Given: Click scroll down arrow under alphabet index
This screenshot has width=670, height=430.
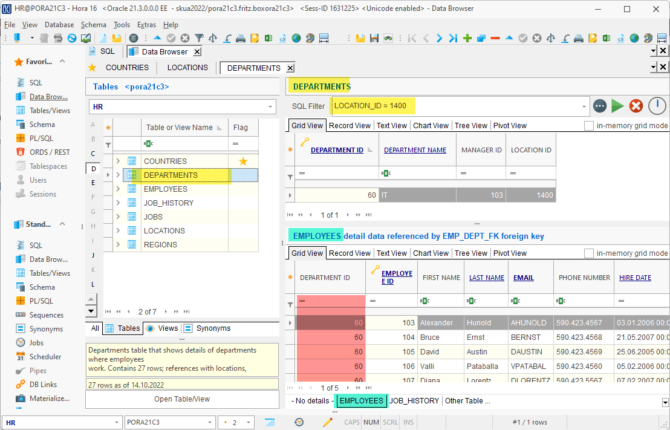Looking at the screenshot, I should (91, 311).
